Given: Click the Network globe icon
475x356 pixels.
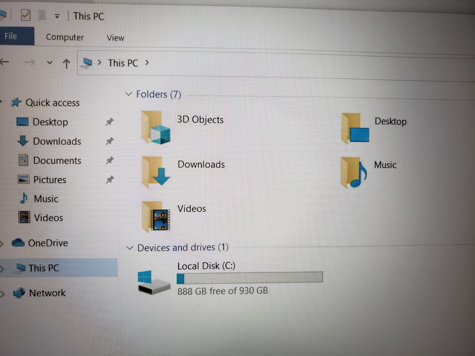Looking at the screenshot, I should pyautogui.click(x=19, y=293).
